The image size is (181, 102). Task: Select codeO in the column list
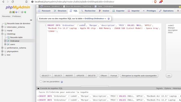tap(171, 25)
